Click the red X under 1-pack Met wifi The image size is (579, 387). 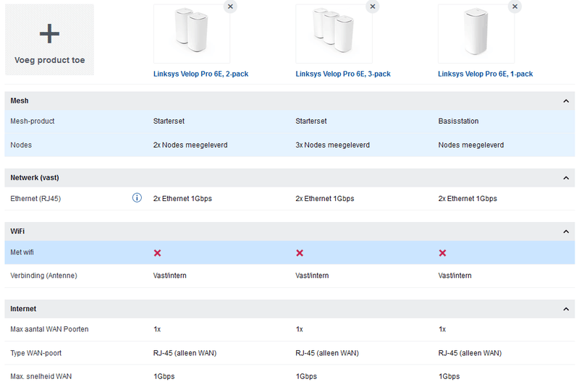(x=442, y=252)
